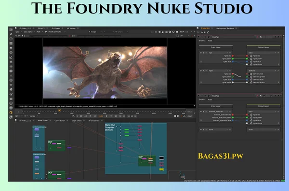The width and height of the screenshot is (289, 191).
Task: Open the Time nodes menu icon
Action: (11, 38)
